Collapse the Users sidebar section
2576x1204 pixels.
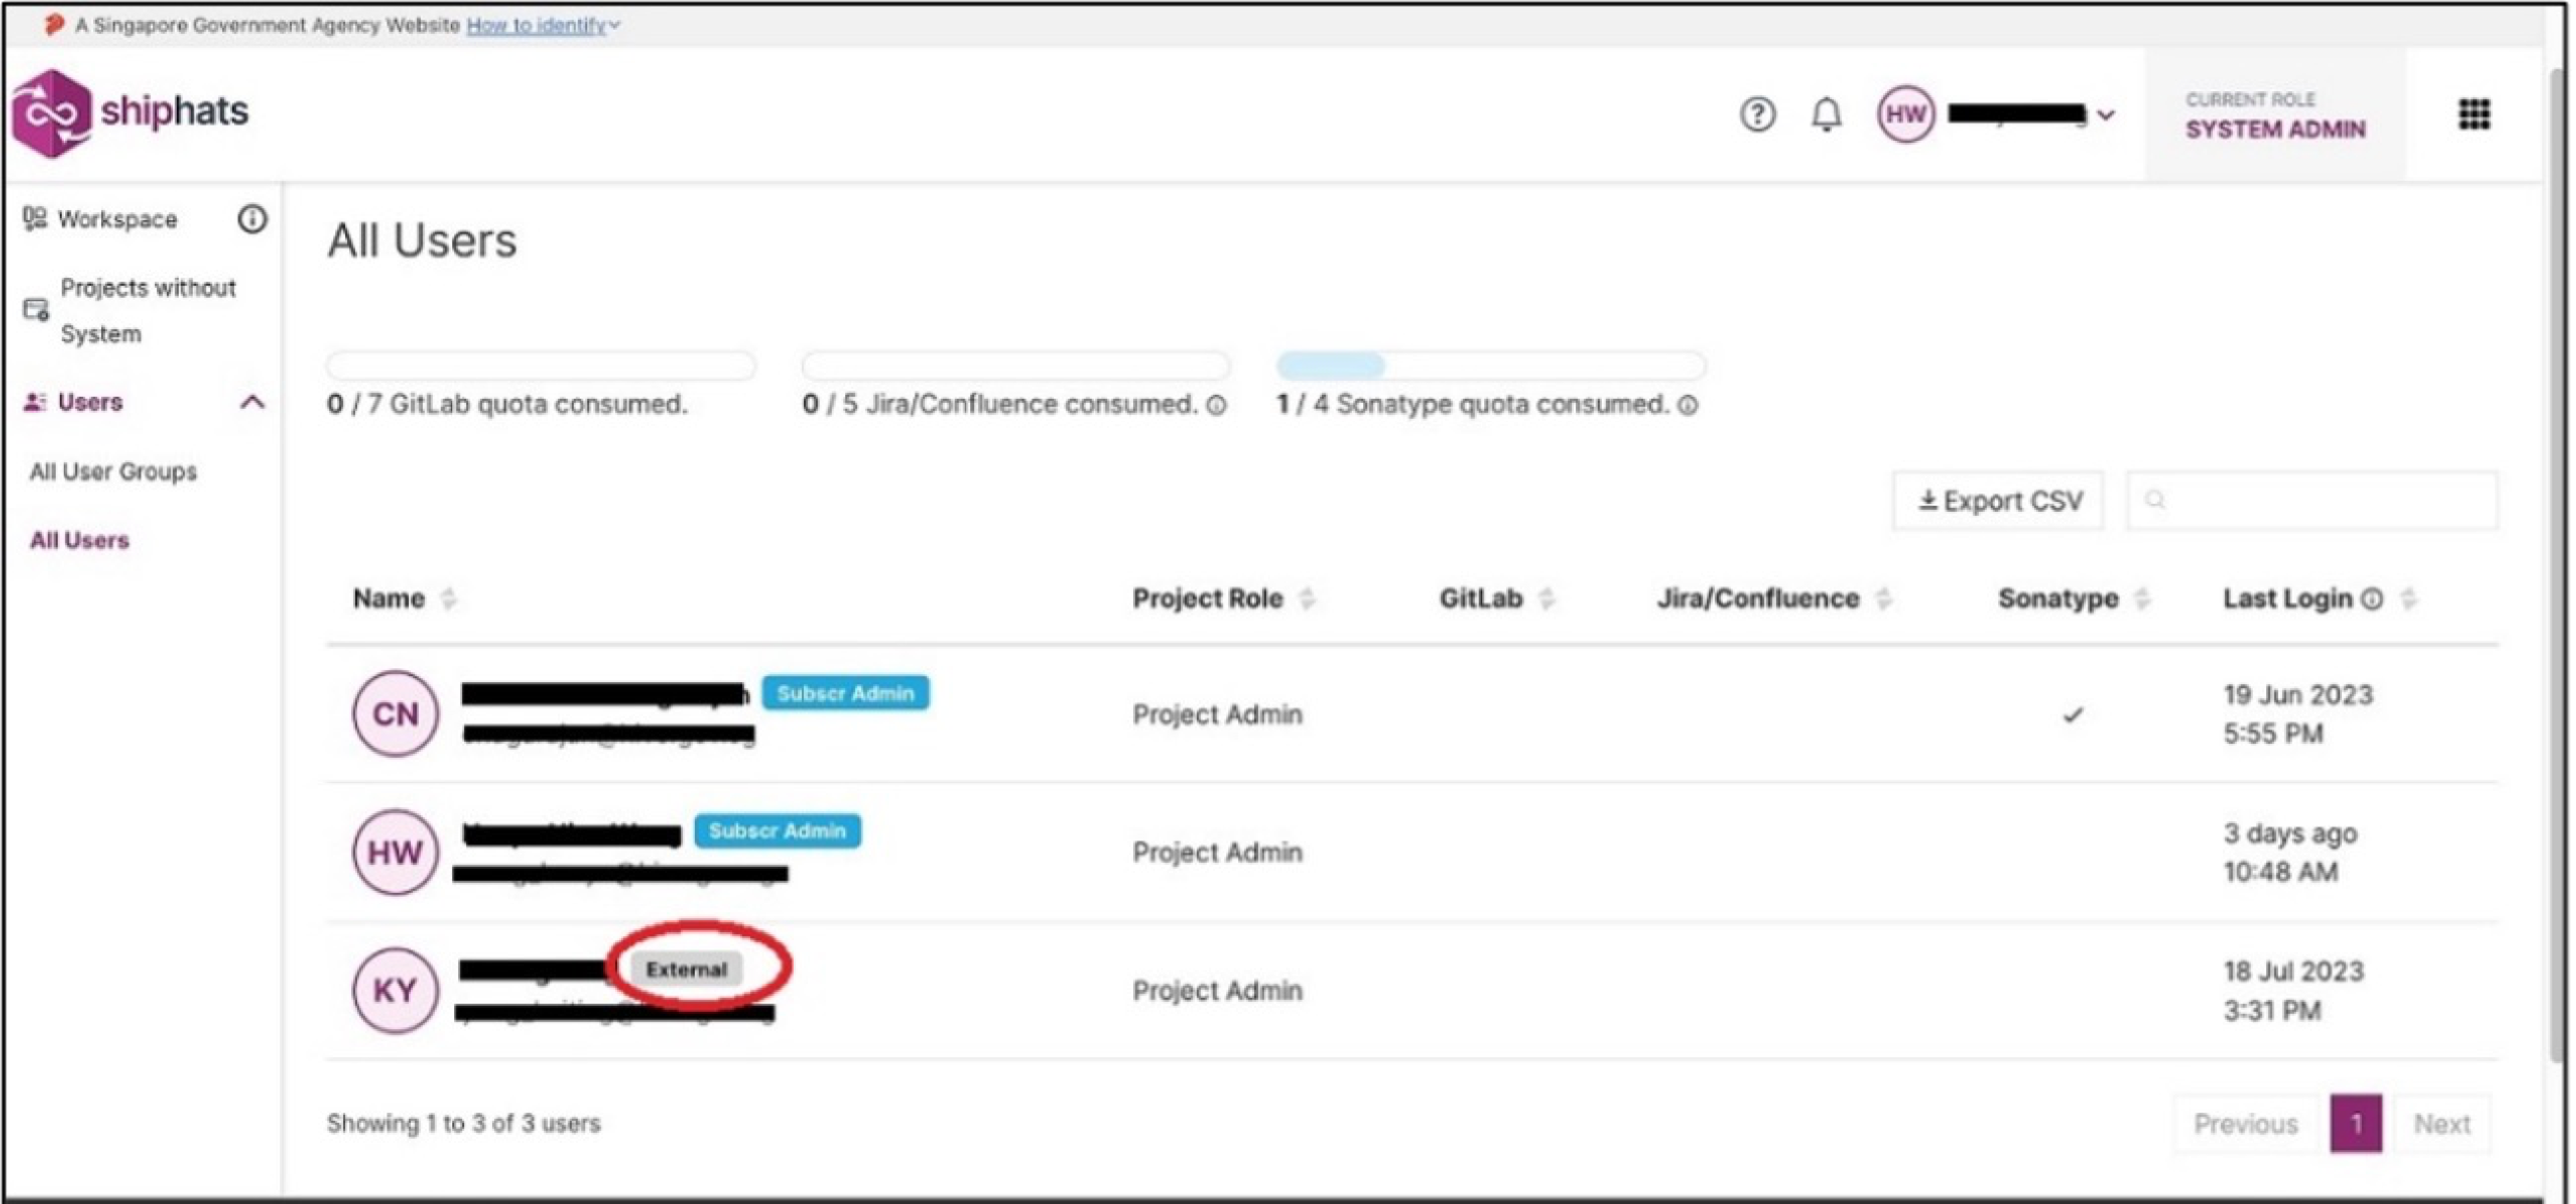coord(252,402)
